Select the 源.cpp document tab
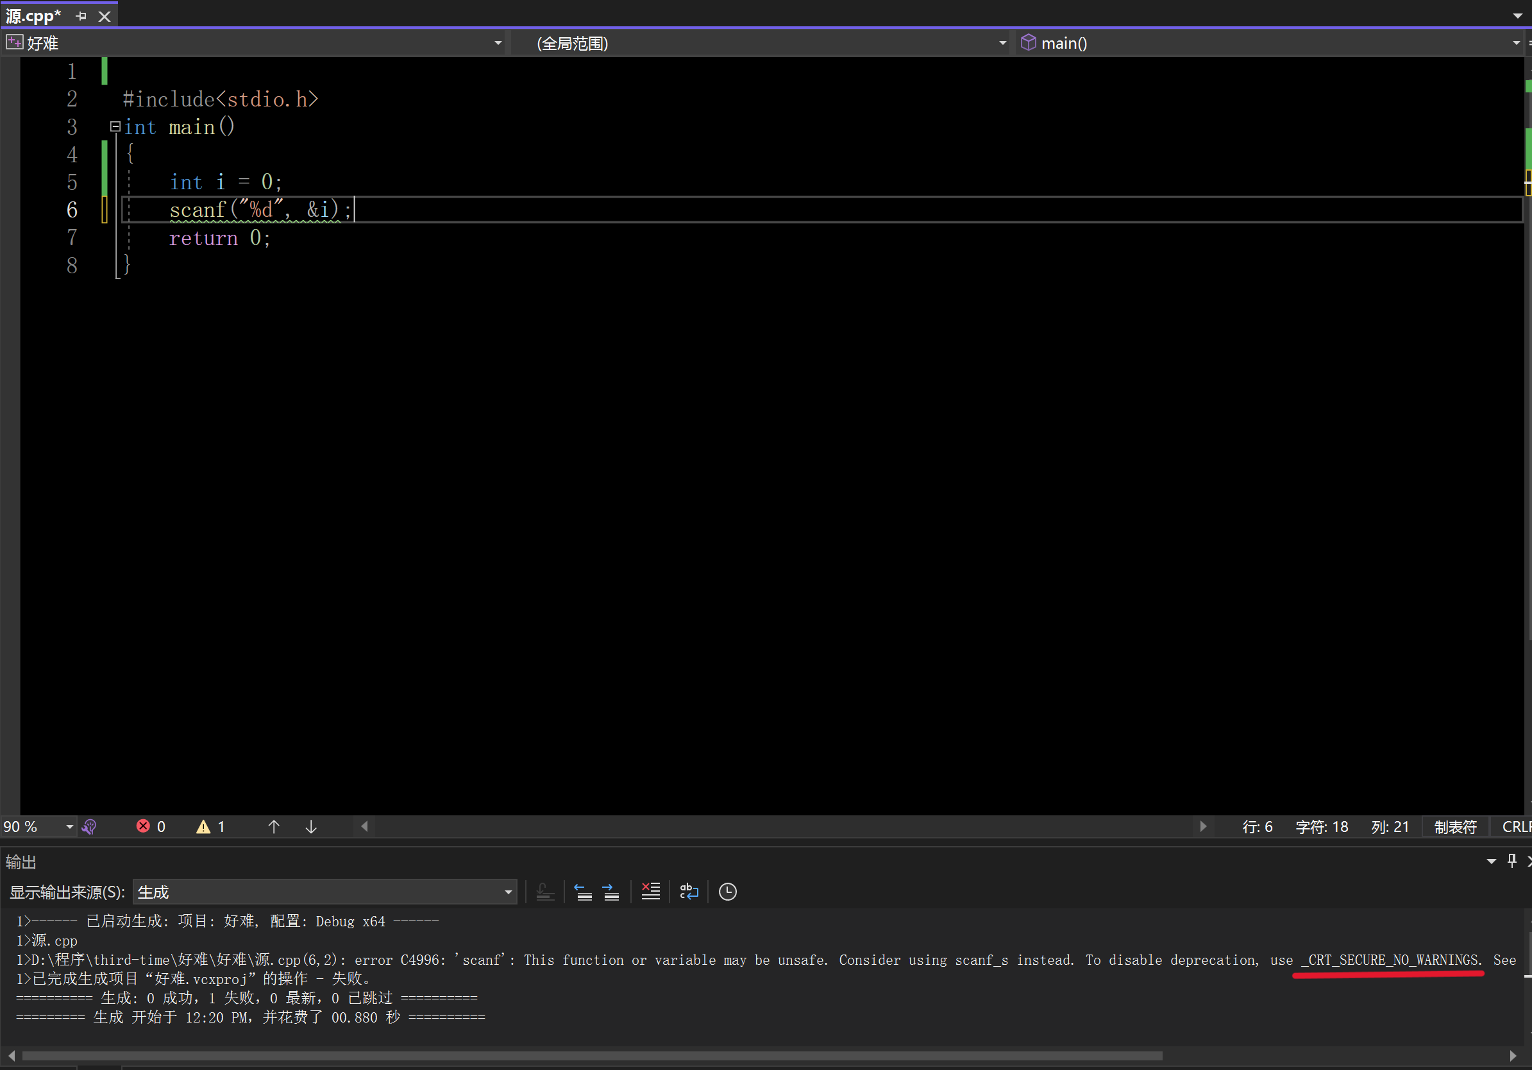1532x1070 pixels. pos(33,16)
